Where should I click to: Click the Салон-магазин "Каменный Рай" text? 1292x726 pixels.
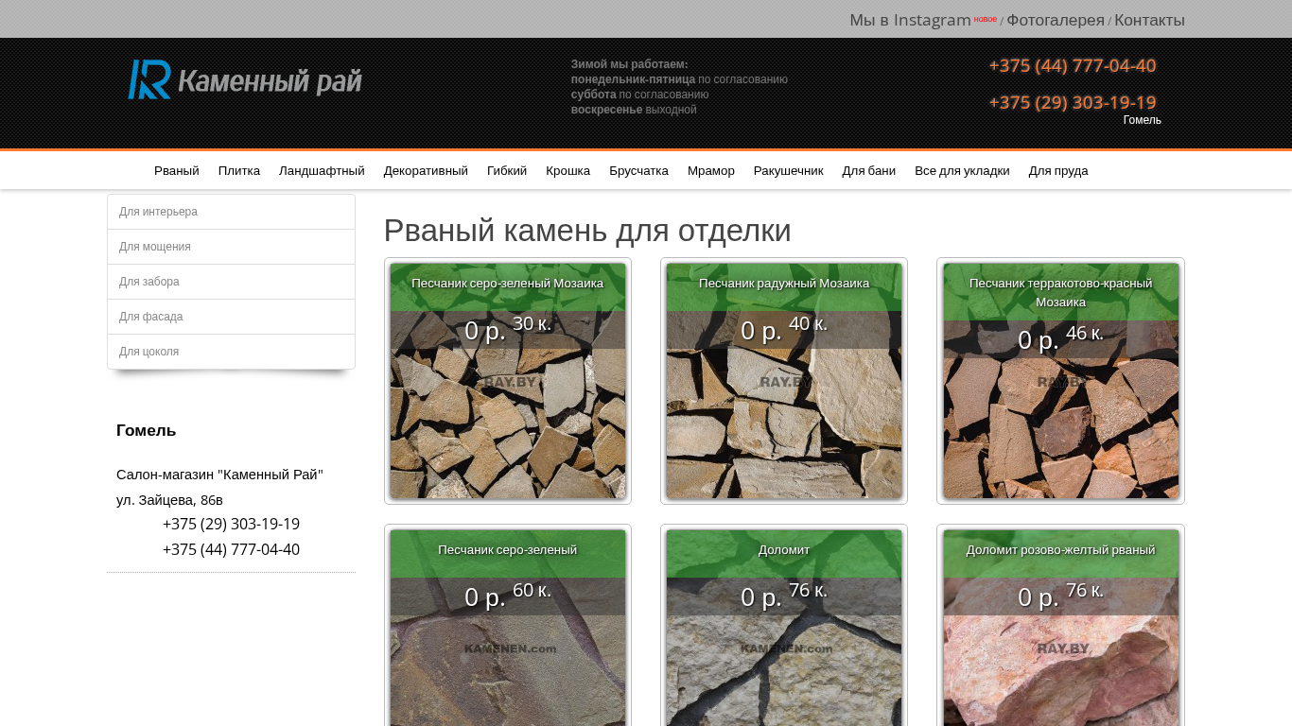[x=219, y=475]
